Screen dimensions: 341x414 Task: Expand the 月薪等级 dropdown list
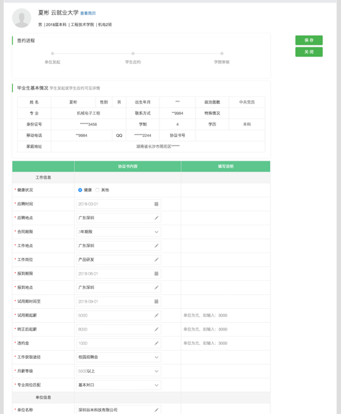point(118,371)
